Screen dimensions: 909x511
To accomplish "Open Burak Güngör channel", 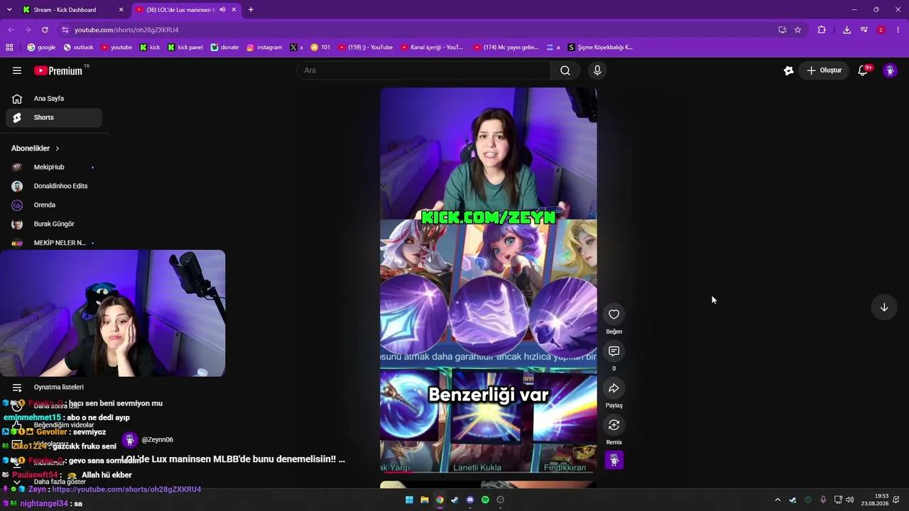I will pyautogui.click(x=54, y=224).
